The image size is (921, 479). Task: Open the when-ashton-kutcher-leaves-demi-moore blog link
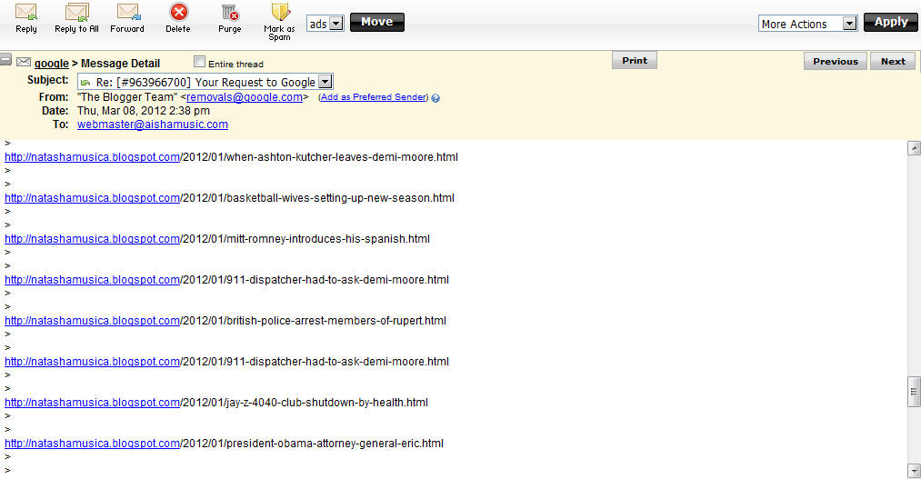pyautogui.click(x=92, y=157)
